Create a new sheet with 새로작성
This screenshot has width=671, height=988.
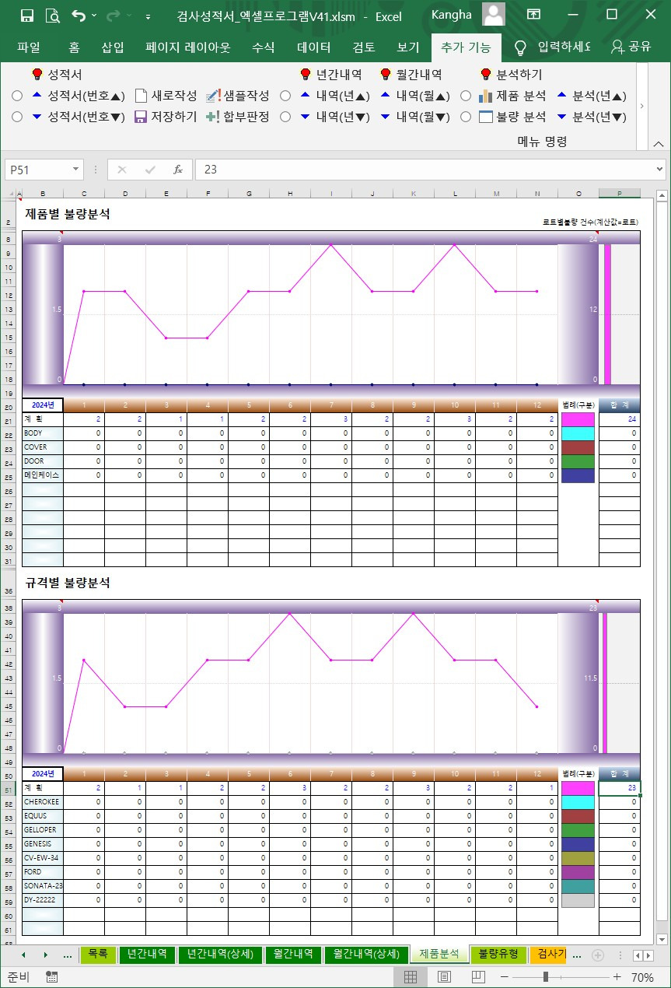166,96
